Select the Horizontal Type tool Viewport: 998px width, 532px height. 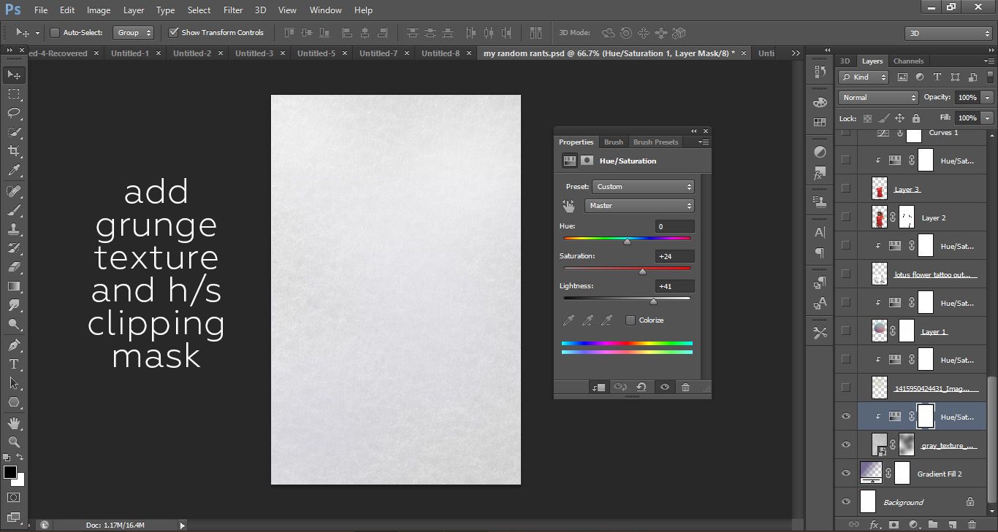[x=14, y=364]
